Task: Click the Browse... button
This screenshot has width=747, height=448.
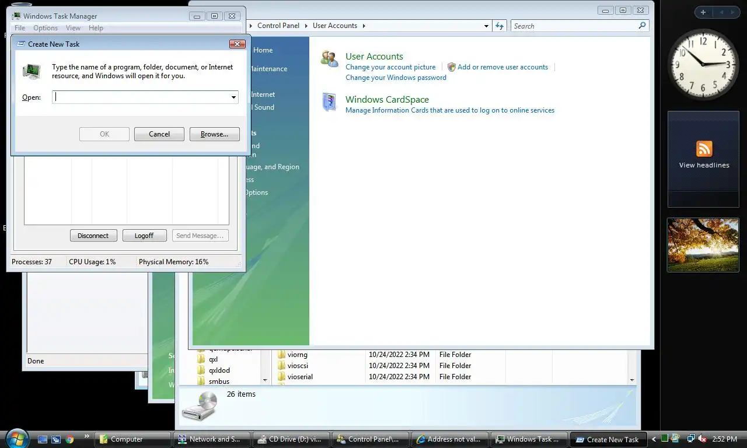Action: (x=215, y=134)
